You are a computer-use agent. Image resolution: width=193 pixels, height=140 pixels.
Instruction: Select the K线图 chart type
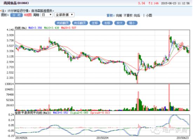[x=28, y=15]
